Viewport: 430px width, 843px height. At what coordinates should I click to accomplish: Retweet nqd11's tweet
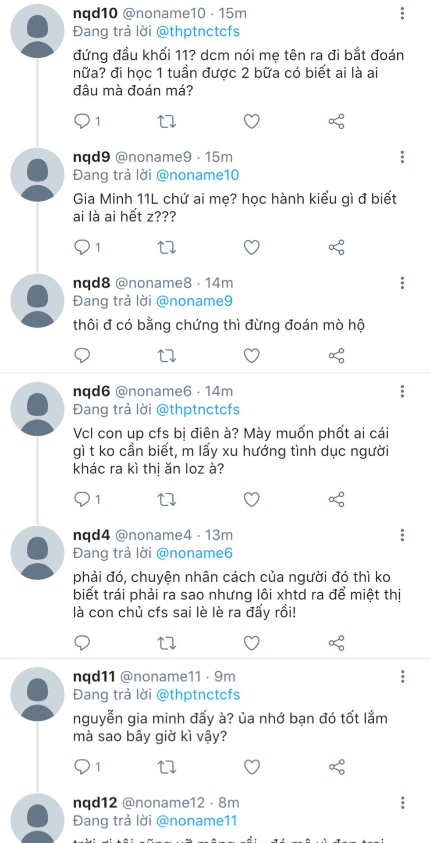click(167, 767)
